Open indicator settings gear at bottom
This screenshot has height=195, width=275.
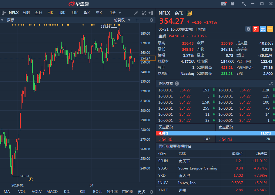[151, 192]
